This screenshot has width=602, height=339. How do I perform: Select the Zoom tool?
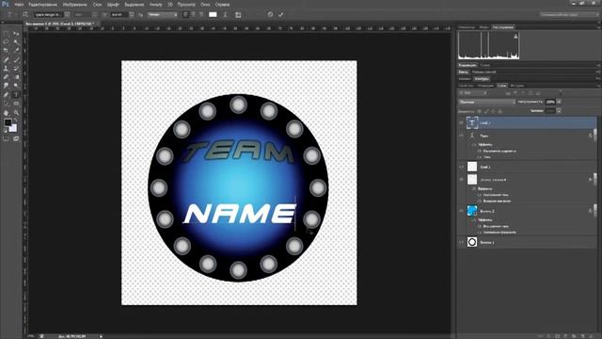(x=16, y=113)
